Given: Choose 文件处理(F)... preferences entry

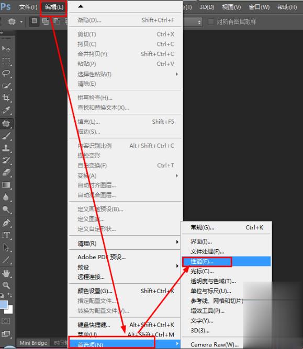Looking at the screenshot, I should click(227, 251).
